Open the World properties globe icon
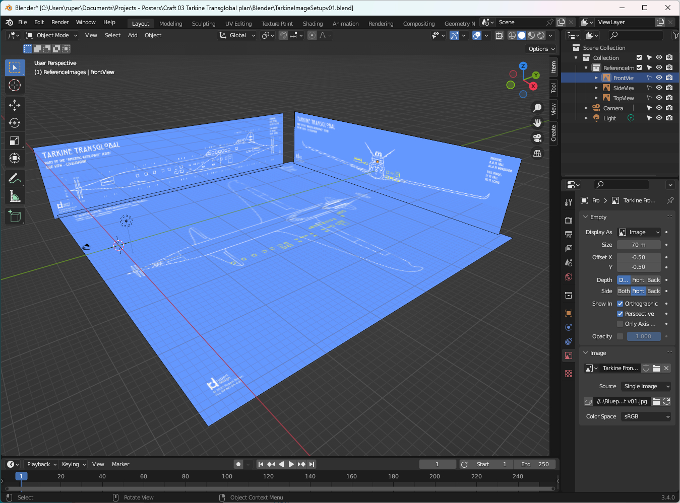Viewport: 680px width, 503px height. (569, 277)
